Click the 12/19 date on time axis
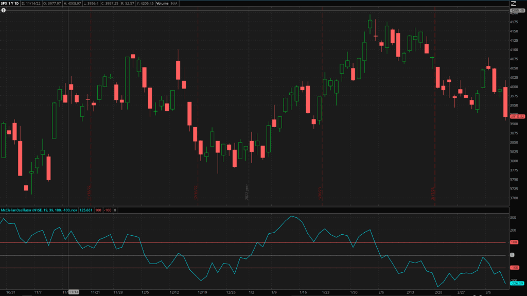This screenshot has height=296, width=527. (202, 292)
